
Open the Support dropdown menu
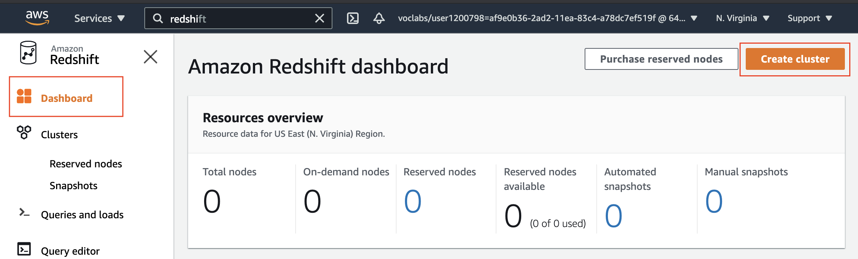[810, 18]
